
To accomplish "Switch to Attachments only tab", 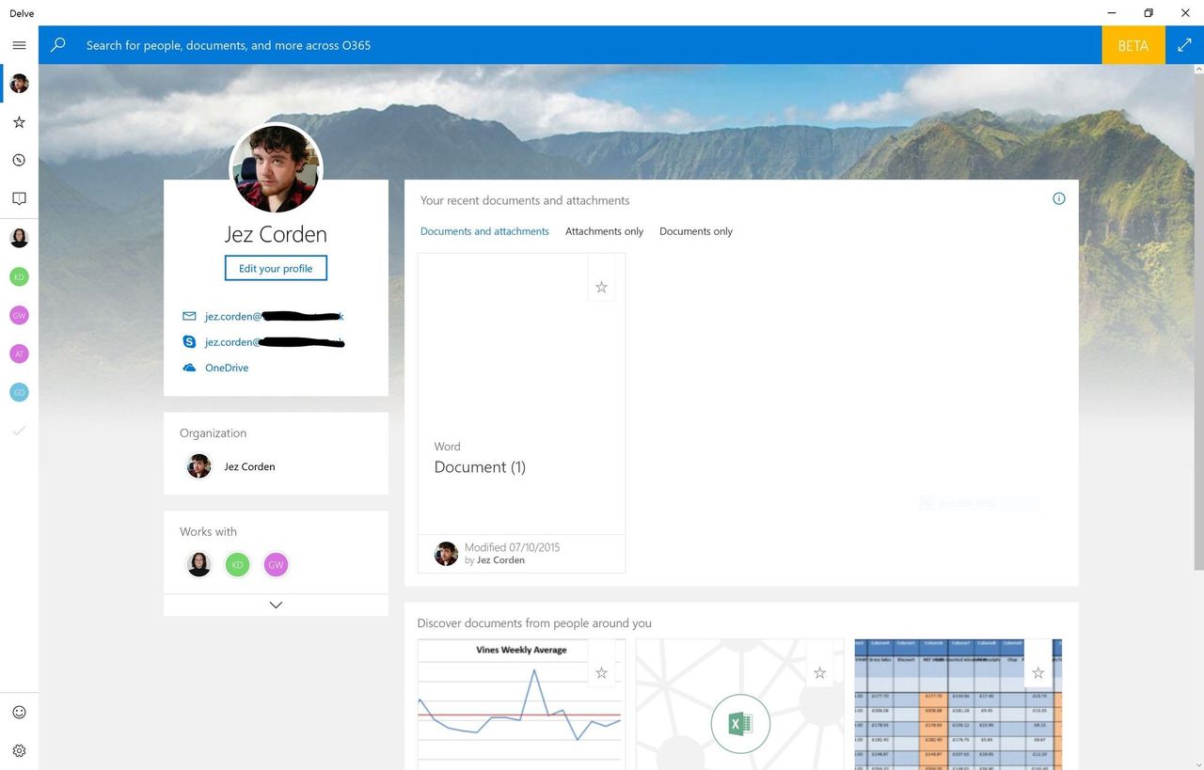I will tap(605, 231).
